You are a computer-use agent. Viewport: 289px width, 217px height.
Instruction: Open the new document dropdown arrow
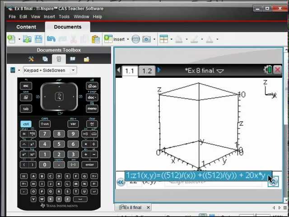click(19, 39)
